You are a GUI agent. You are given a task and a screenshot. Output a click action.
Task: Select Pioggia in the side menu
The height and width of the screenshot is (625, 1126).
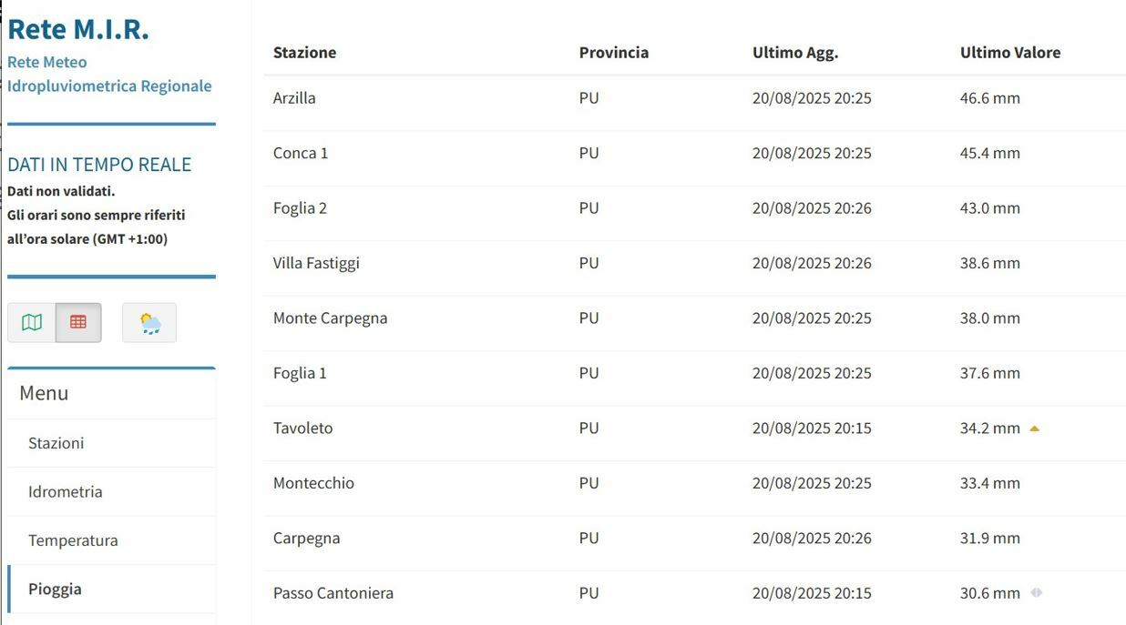point(55,589)
